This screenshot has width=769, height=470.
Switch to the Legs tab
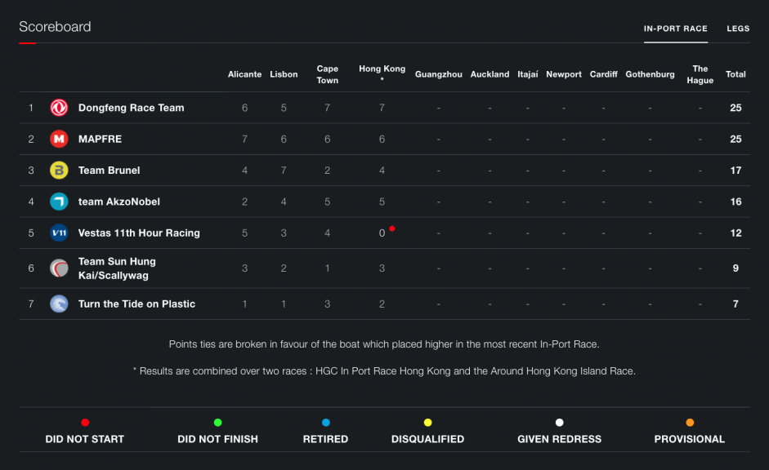tap(738, 29)
